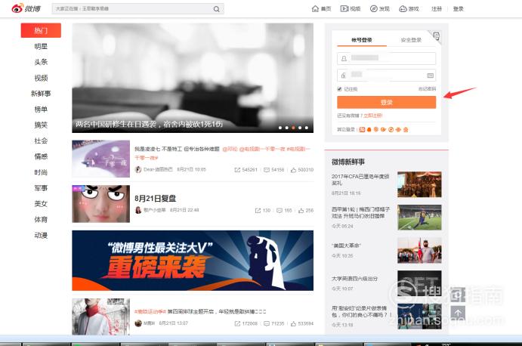
Task: Click repost icon with count 130
Action: point(258,211)
